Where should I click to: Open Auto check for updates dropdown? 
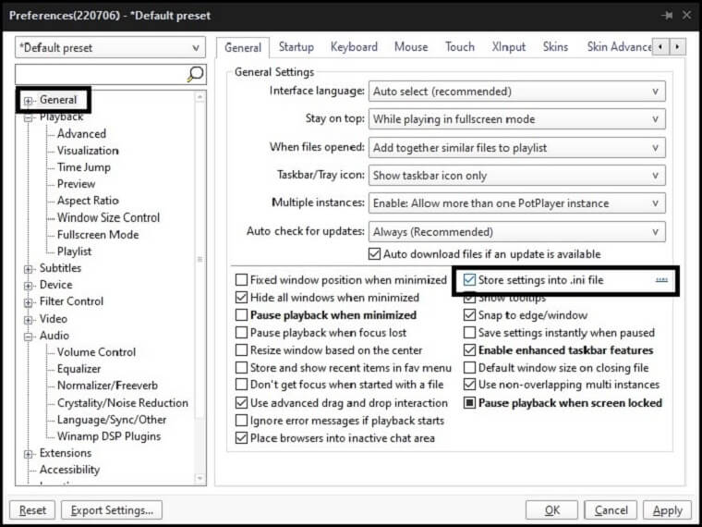pos(516,232)
